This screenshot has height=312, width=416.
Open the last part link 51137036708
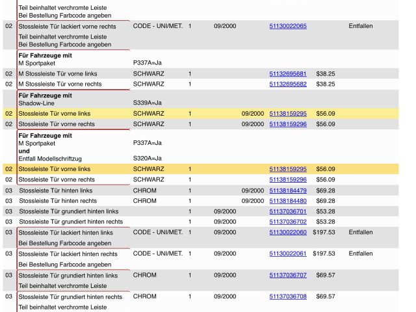coord(288,296)
